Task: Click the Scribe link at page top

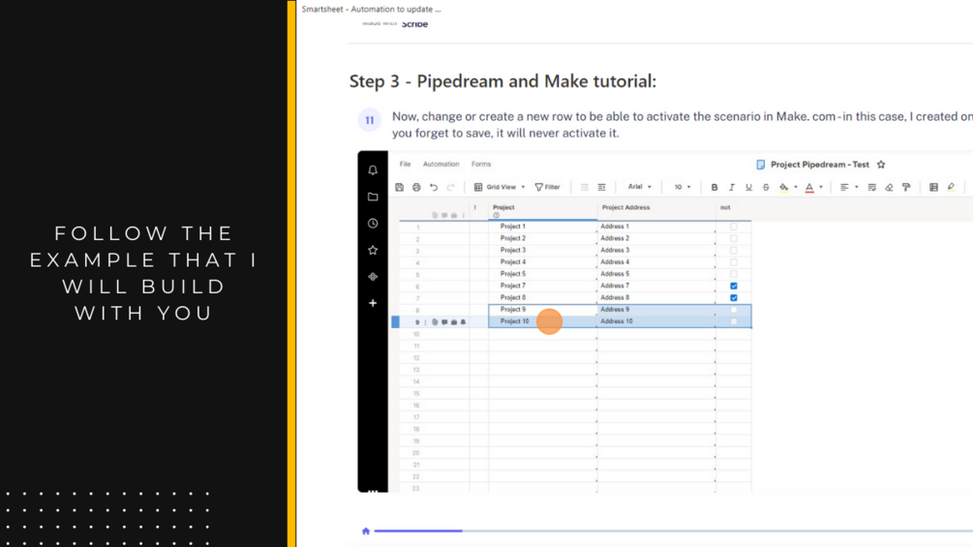Action: tap(414, 24)
